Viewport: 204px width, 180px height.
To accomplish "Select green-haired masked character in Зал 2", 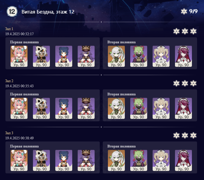I will [x=139, y=108].
